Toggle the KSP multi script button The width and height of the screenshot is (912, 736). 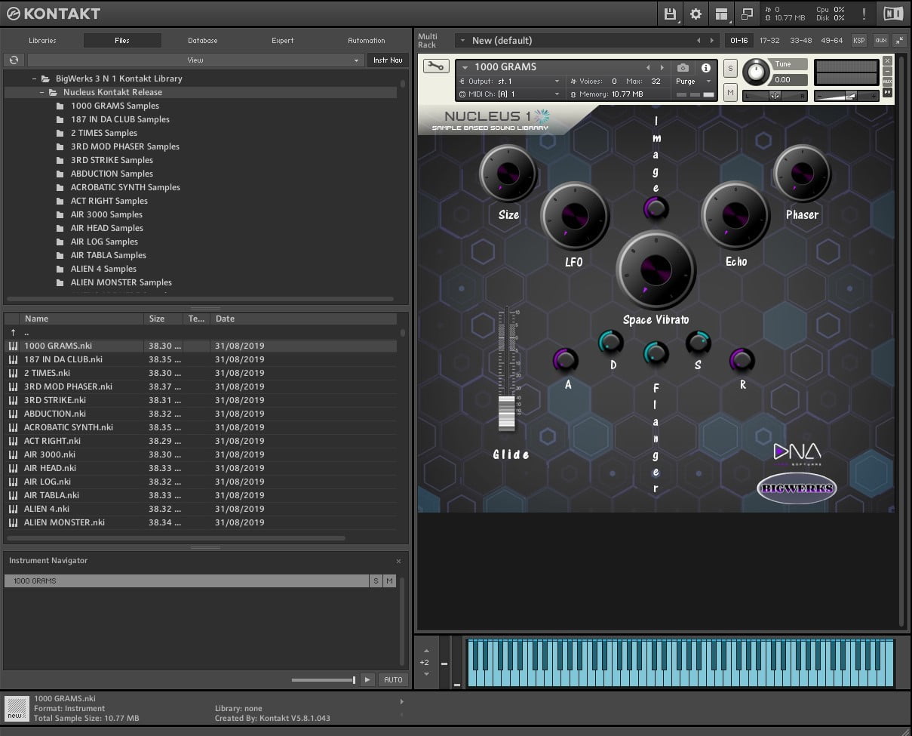point(859,40)
